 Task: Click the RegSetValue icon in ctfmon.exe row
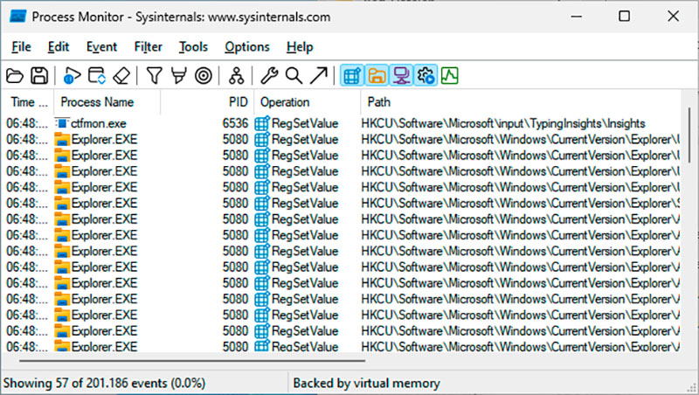tap(262, 123)
